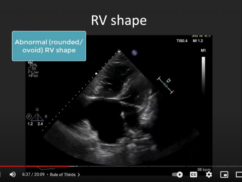The image size is (242, 182).
Task: Click the RV shape slide title
Action: (x=119, y=20)
